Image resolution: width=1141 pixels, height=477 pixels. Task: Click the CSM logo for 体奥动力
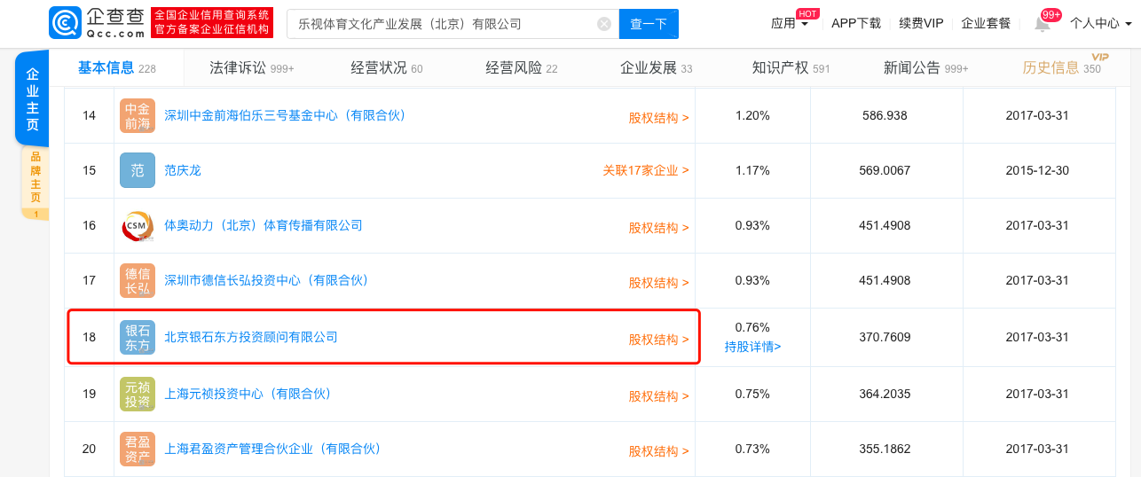pos(138,225)
